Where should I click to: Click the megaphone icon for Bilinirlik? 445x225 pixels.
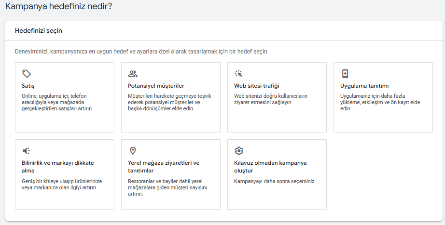point(27,151)
